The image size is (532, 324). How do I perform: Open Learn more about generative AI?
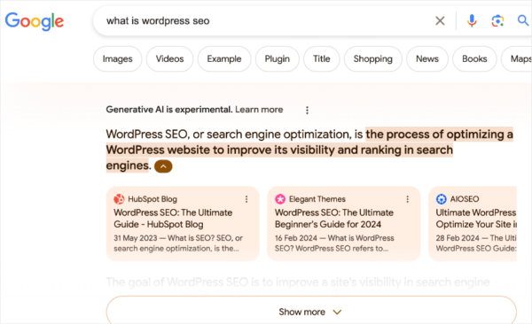point(259,110)
